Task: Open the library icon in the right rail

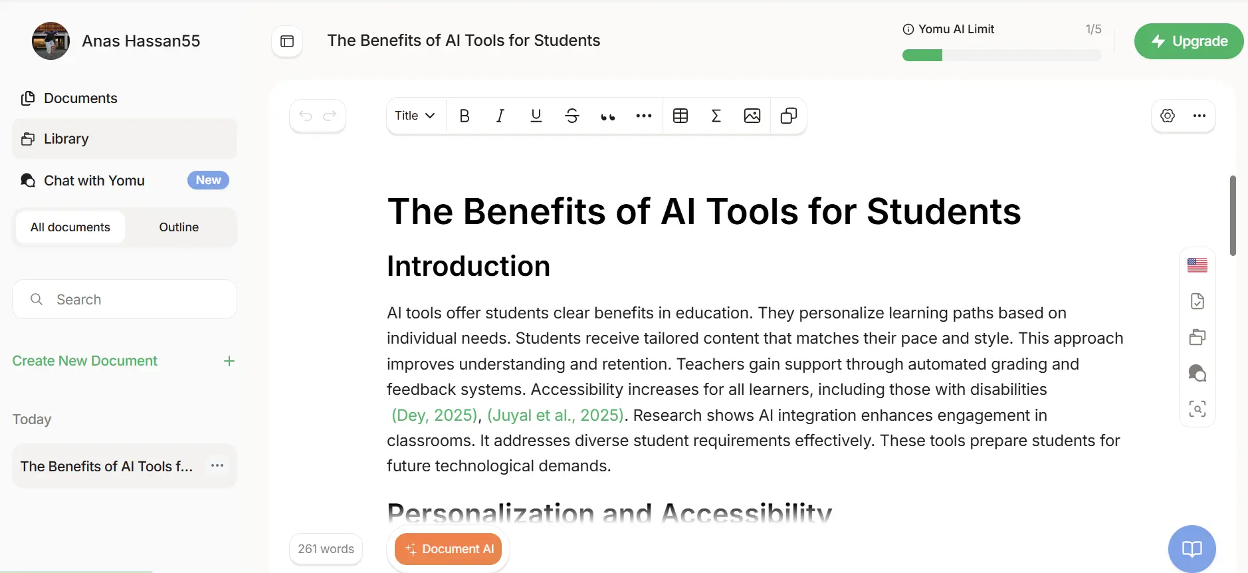Action: (1197, 337)
